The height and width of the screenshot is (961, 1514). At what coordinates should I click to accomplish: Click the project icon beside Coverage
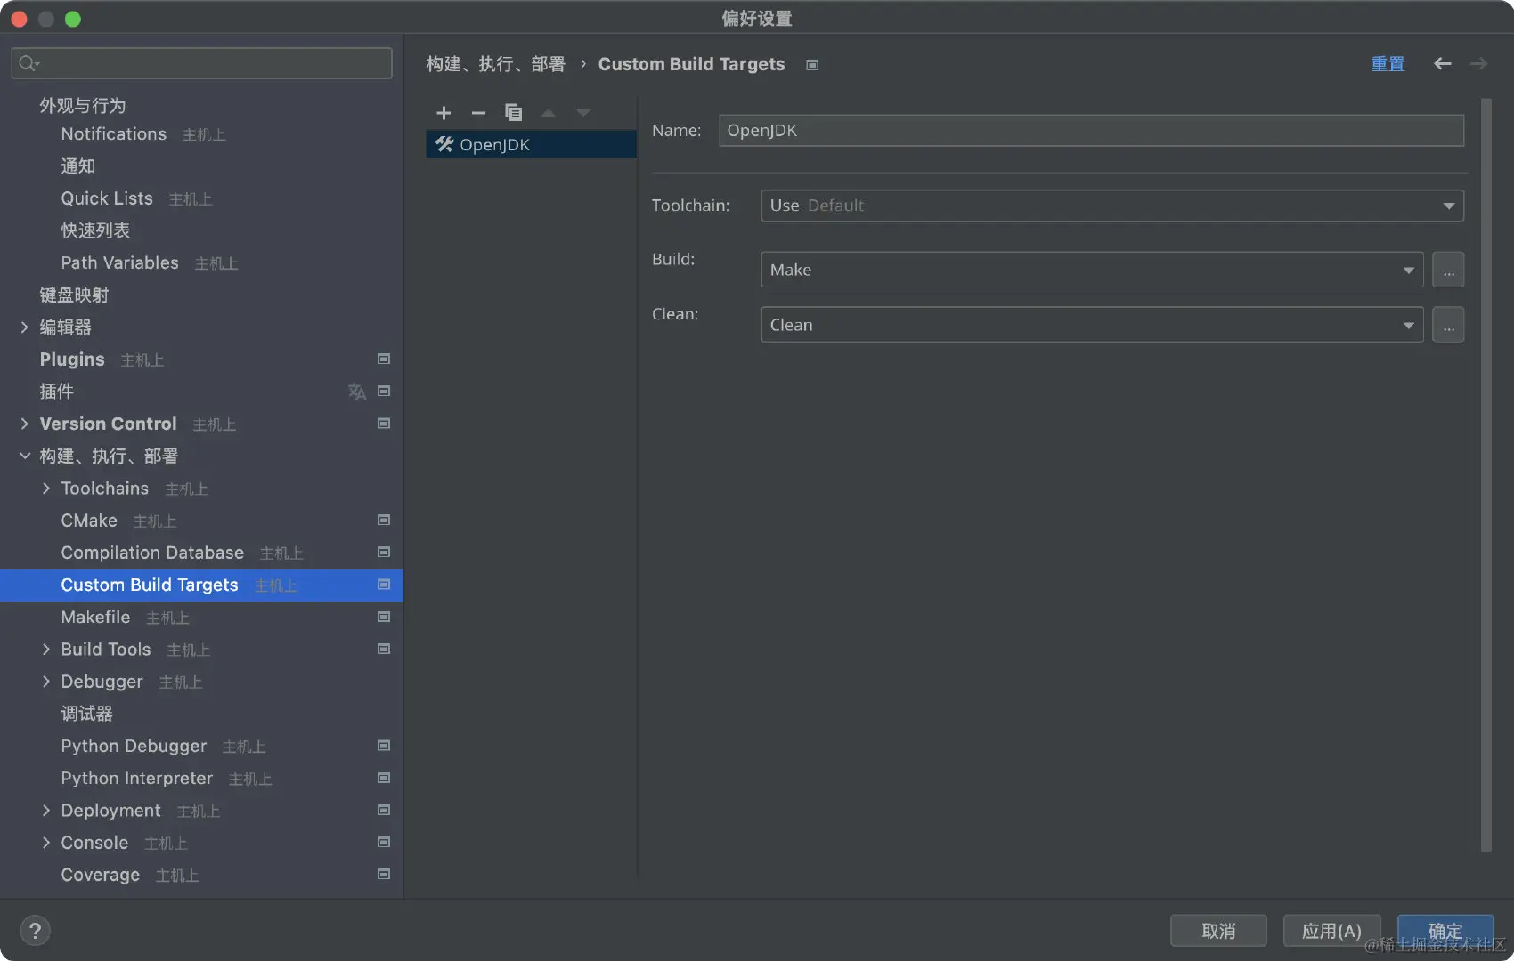tap(384, 875)
